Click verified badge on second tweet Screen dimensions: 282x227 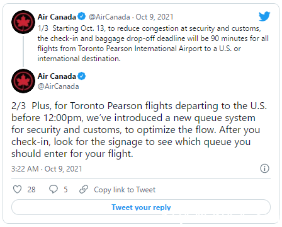tap(82, 76)
